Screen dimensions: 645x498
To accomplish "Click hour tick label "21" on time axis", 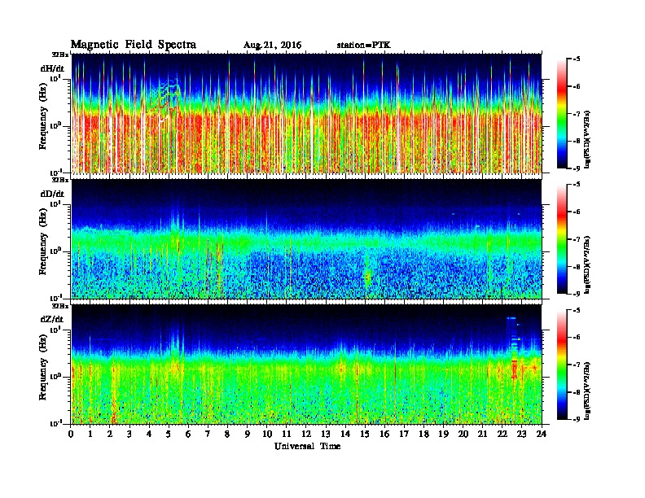I will (x=482, y=434).
